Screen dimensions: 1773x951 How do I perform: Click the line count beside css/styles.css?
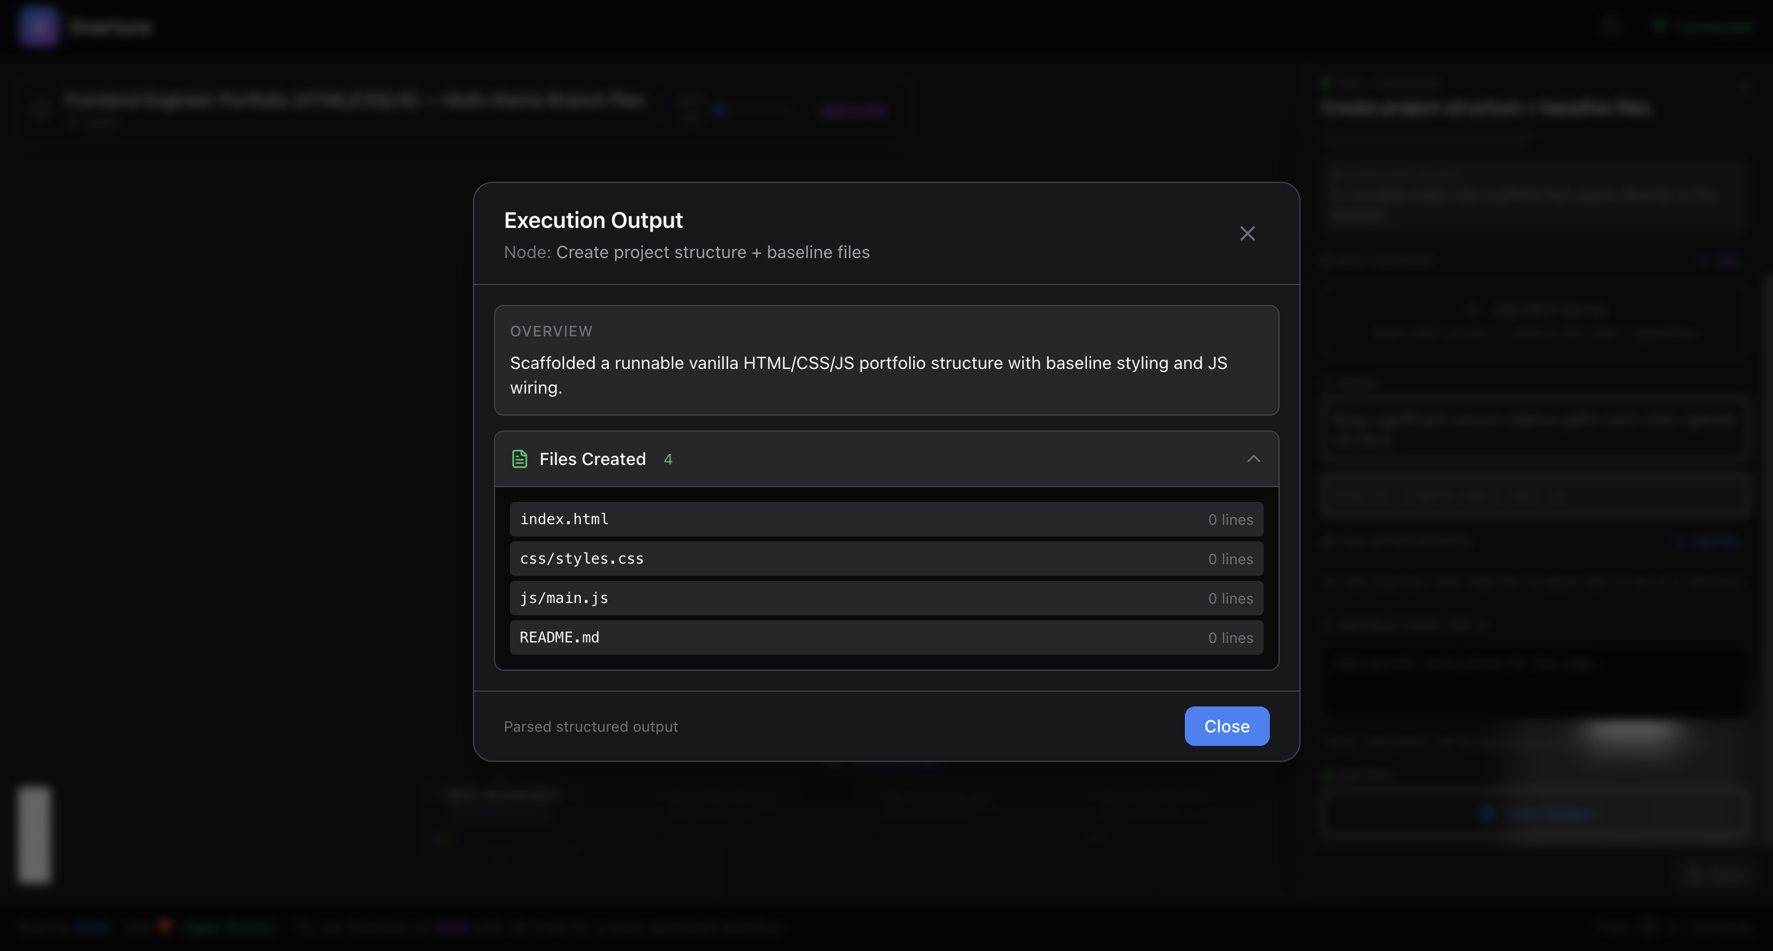pyautogui.click(x=1230, y=559)
